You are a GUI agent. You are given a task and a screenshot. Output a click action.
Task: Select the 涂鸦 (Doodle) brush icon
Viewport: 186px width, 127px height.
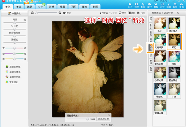(x=169, y=4)
